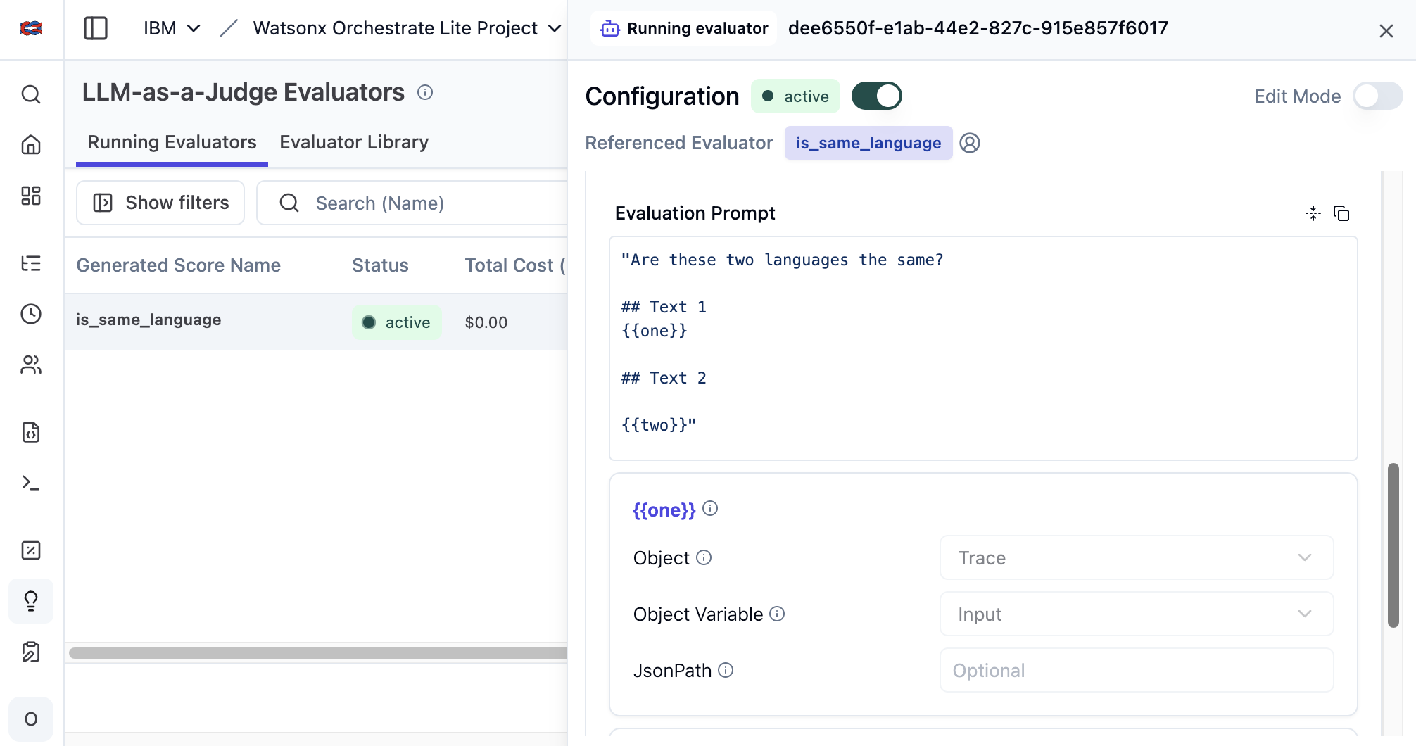Image resolution: width=1416 pixels, height=746 pixels.
Task: Open the Object Variable Input dropdown
Action: point(1136,614)
